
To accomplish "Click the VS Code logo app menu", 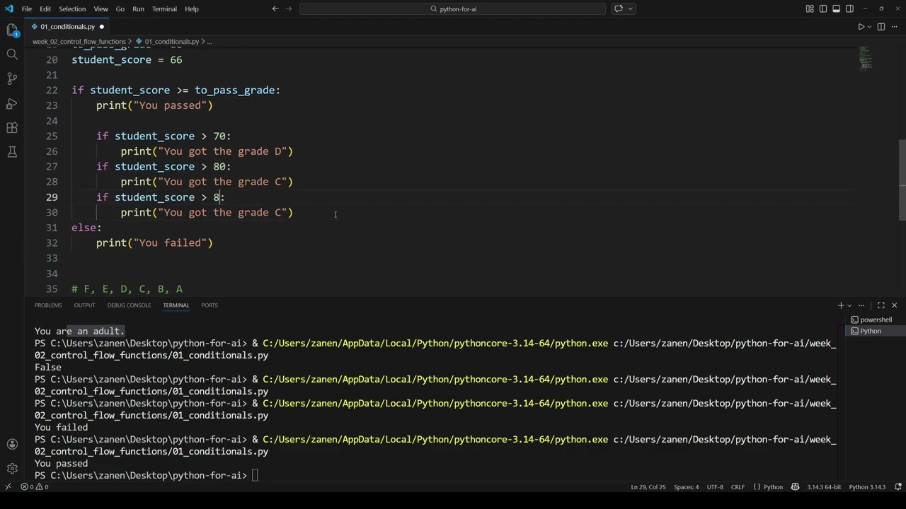I will click(8, 8).
